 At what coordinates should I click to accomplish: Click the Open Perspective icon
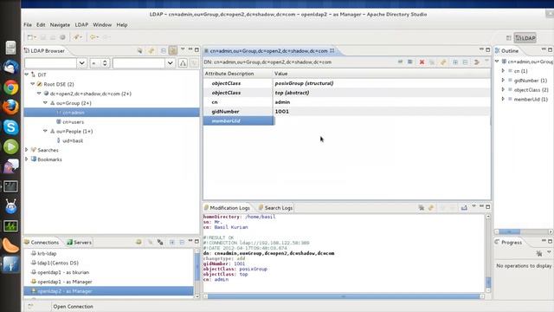coord(508,38)
